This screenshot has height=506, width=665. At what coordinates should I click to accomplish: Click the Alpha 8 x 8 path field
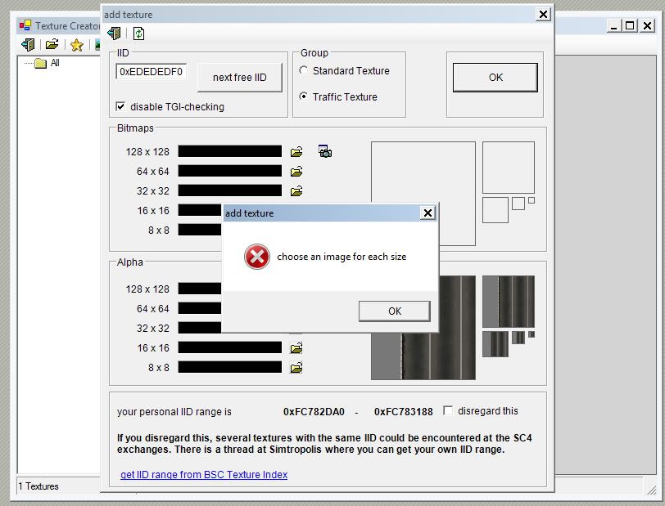[230, 367]
